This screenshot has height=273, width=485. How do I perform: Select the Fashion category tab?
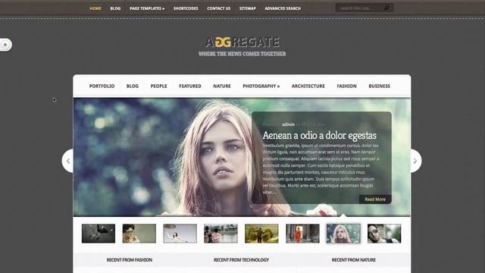tap(347, 86)
